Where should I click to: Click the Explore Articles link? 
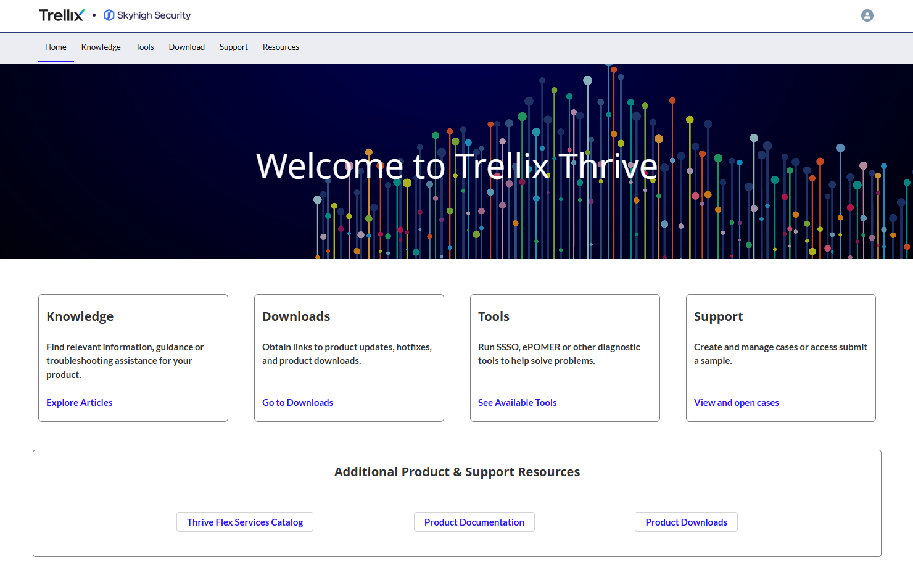(x=79, y=402)
